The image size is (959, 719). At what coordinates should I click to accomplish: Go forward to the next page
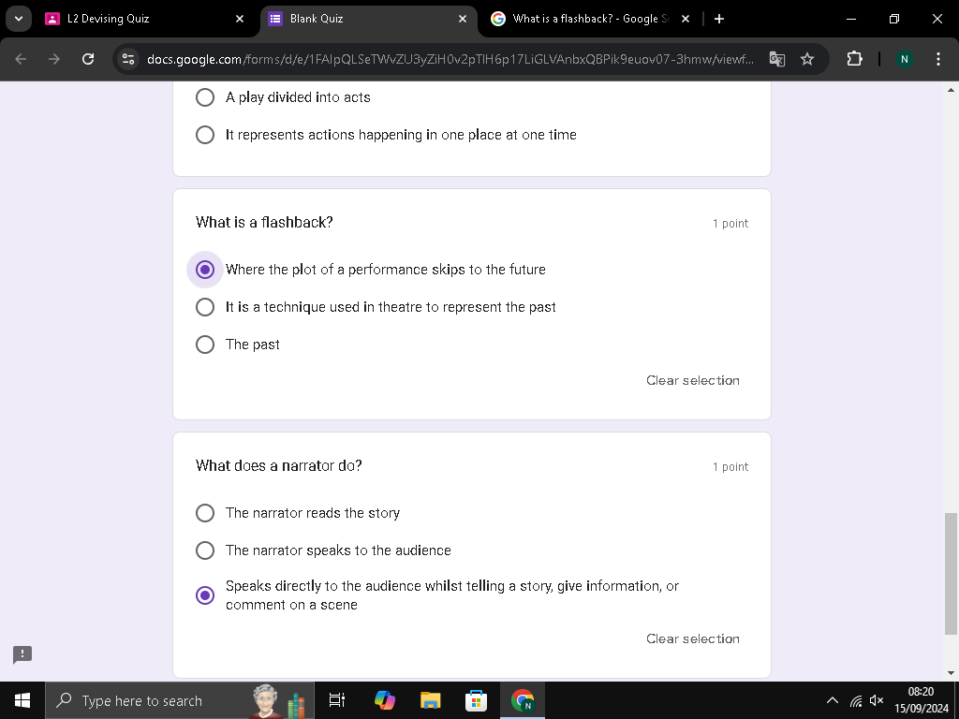pyautogui.click(x=54, y=59)
